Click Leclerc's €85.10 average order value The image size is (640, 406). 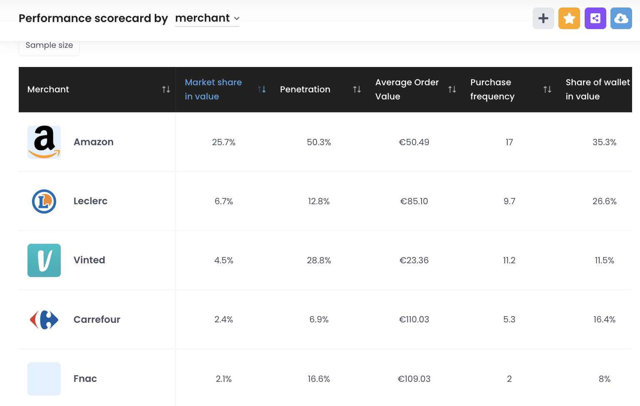[414, 201]
